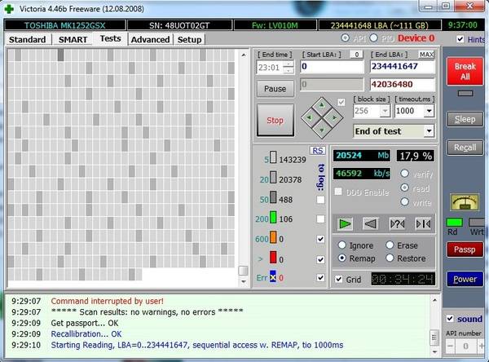Toggle the sound checkbox
The height and width of the screenshot is (362, 489).
450,319
